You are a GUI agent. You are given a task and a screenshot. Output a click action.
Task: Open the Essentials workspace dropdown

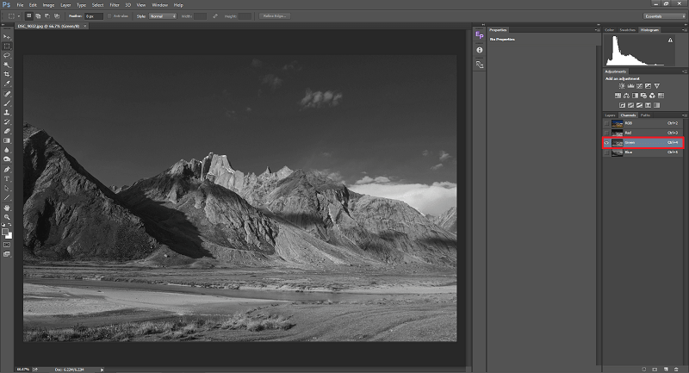click(x=664, y=16)
